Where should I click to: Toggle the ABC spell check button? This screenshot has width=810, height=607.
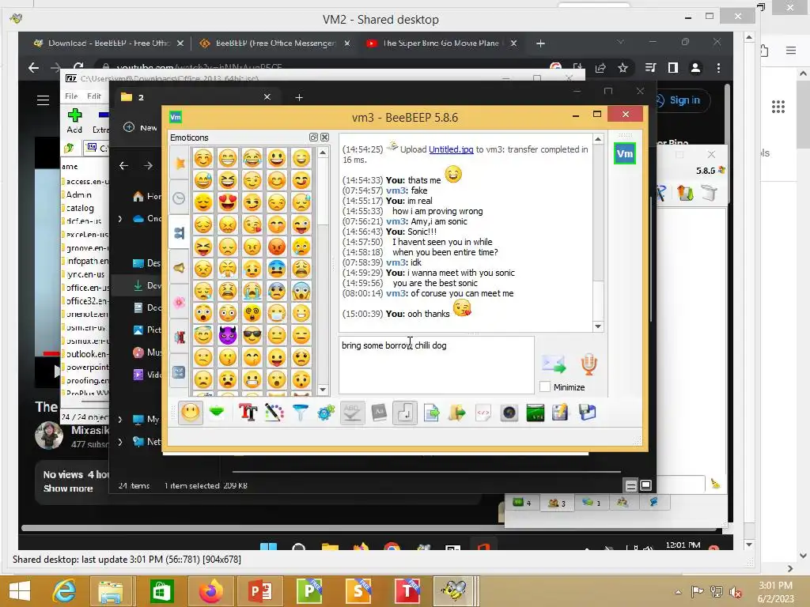tap(352, 413)
